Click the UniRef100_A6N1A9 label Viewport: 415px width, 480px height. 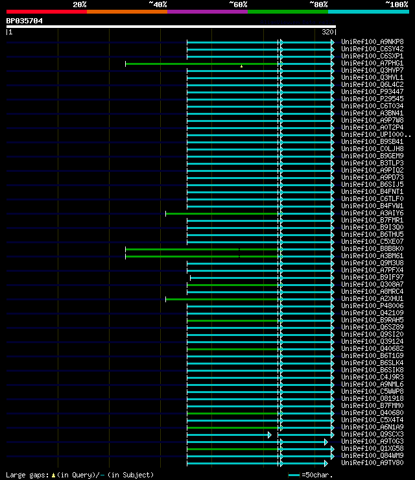pyautogui.click(x=372, y=427)
